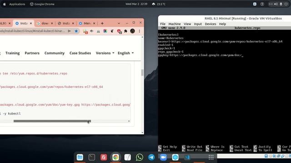Show all applications grid in dock
Image resolution: width=291 pixels, height=163 pixels.
[211, 157]
